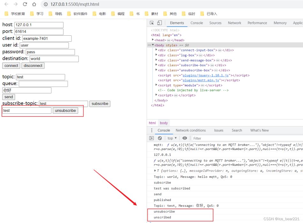303x223 pixels.
Task: Expand the head element node
Action: coord(153,40)
